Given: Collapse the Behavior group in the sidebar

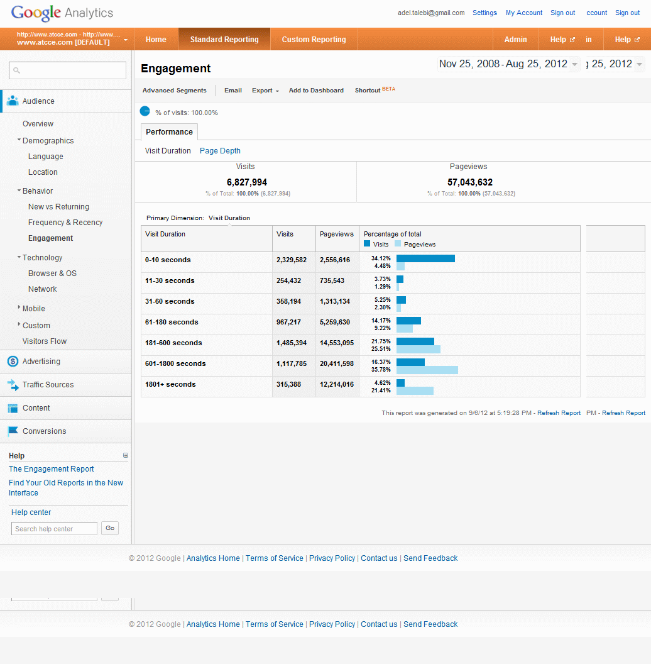Looking at the screenshot, I should (19, 190).
